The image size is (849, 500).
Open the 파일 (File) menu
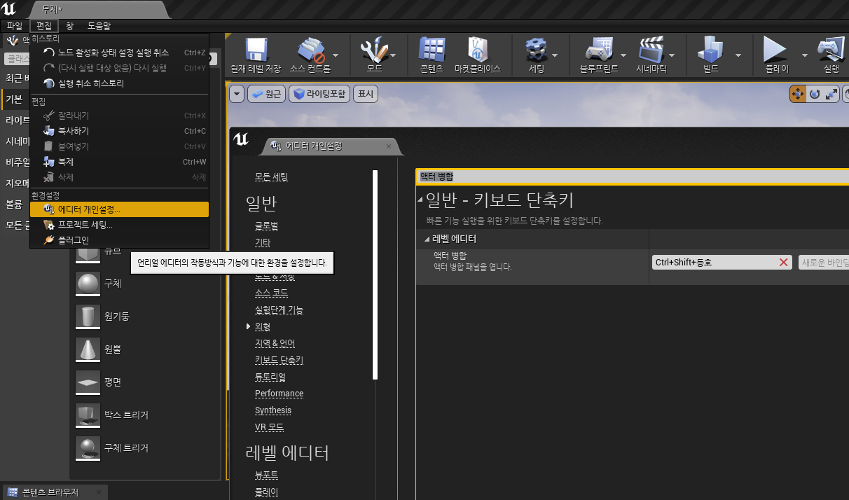(15, 26)
